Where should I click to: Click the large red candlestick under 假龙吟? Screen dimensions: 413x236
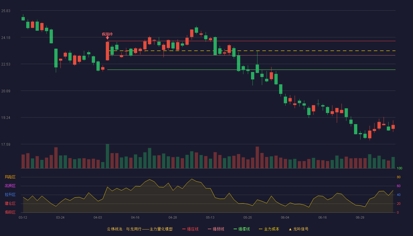point(107,51)
